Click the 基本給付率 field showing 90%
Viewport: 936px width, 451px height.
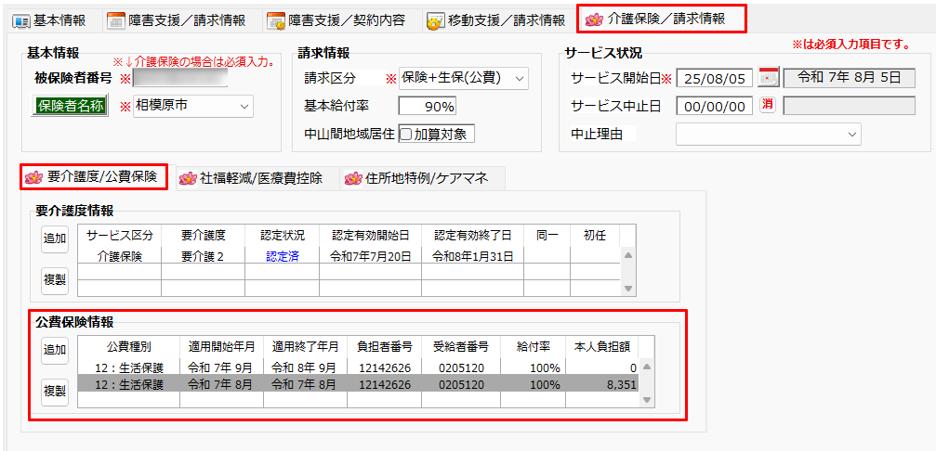point(428,106)
